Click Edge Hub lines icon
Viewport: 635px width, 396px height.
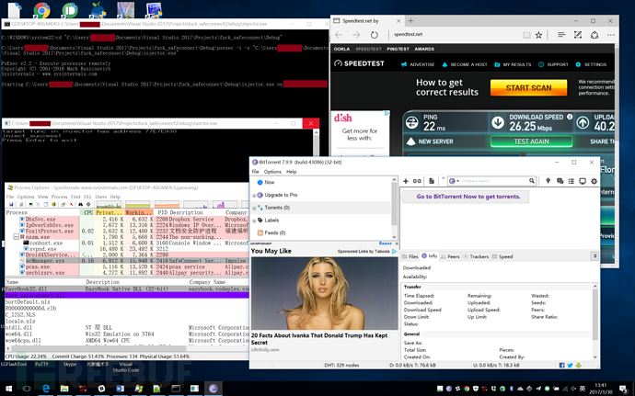coord(561,35)
